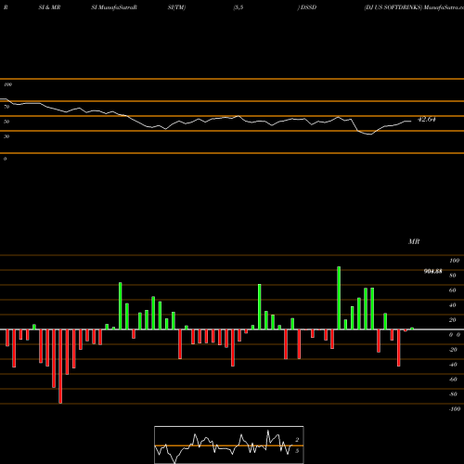Click the -60 label on MR axis
This screenshot has width=464, height=464.
click(x=453, y=380)
